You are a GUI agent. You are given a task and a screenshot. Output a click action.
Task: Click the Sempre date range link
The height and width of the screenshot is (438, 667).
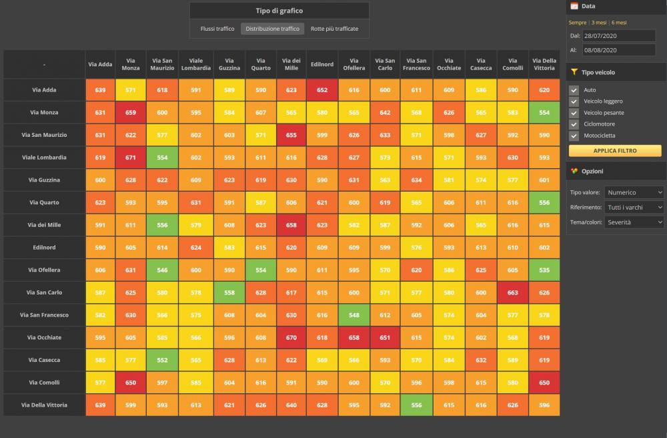click(x=578, y=23)
